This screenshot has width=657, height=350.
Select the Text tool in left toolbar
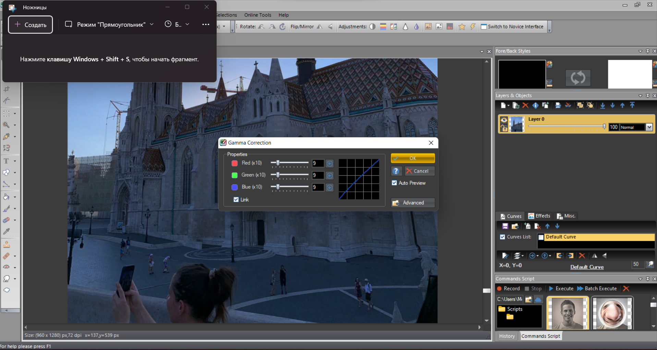[x=6, y=161]
